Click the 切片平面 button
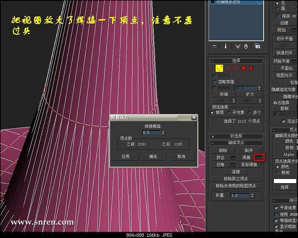Screen dimensions: 298x238 pos(284,39)
